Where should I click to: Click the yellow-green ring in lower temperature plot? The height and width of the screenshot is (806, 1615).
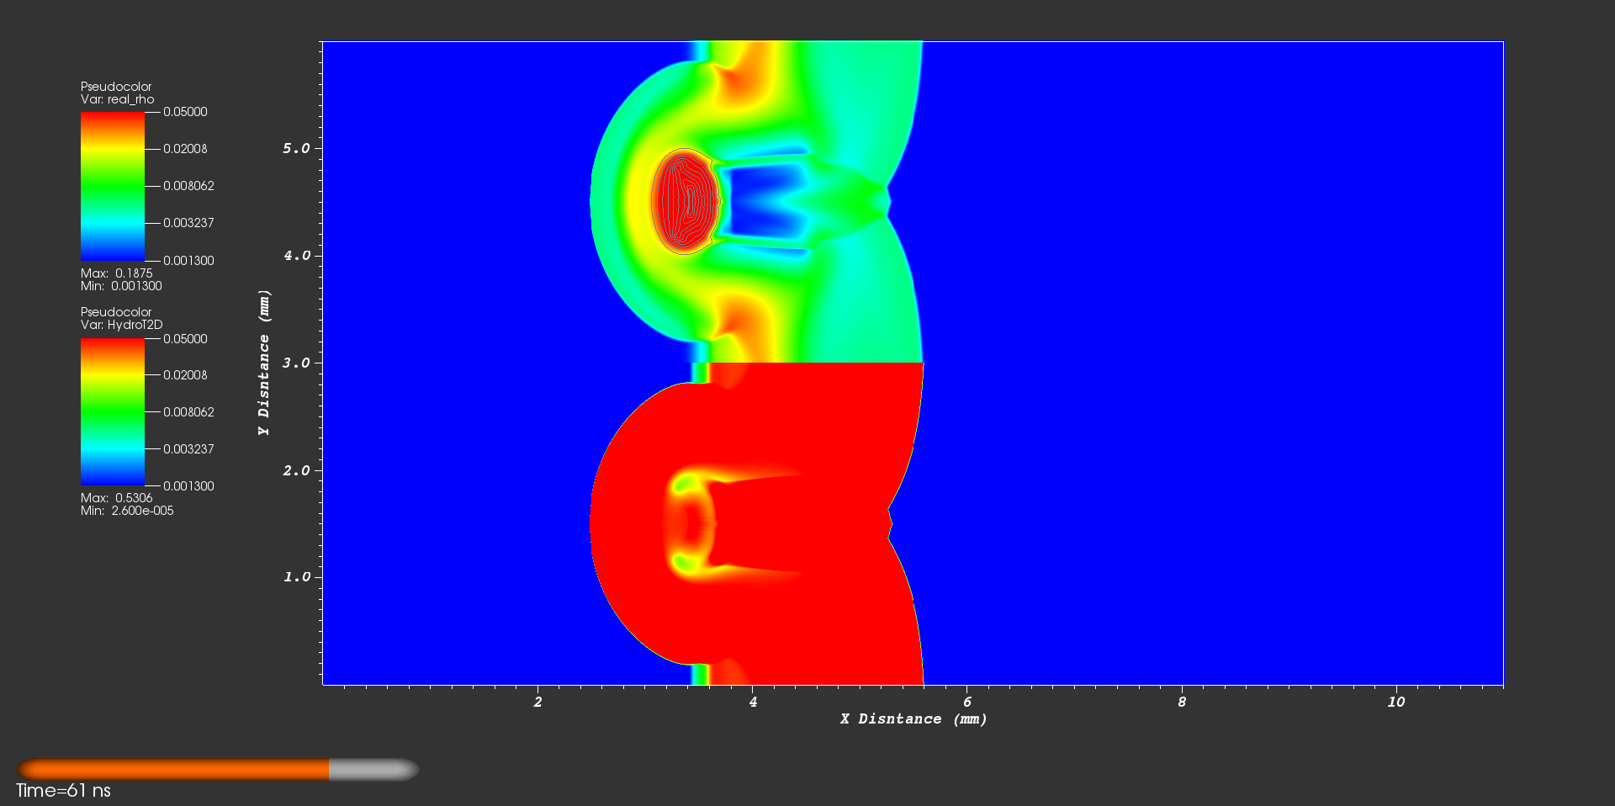(690, 524)
